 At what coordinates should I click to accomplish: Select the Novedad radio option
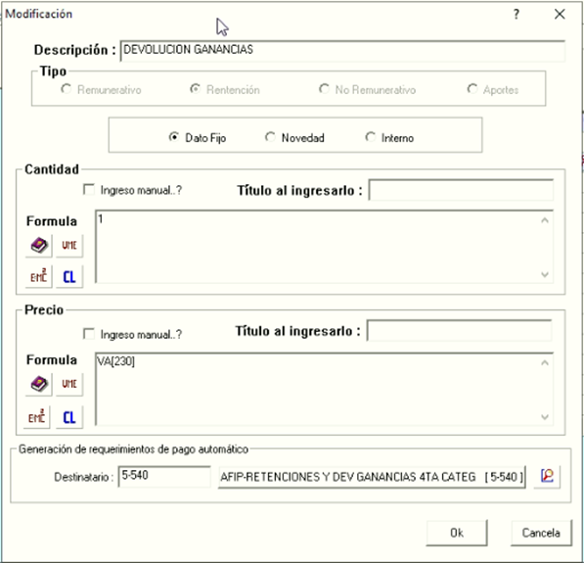point(270,137)
